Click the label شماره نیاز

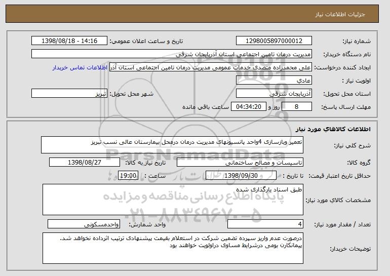click(357, 42)
